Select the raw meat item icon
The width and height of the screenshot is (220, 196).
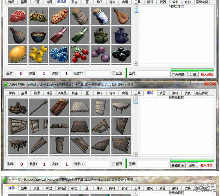18,16
